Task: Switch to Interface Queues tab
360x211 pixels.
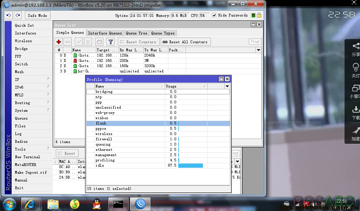Action: tap(105, 33)
